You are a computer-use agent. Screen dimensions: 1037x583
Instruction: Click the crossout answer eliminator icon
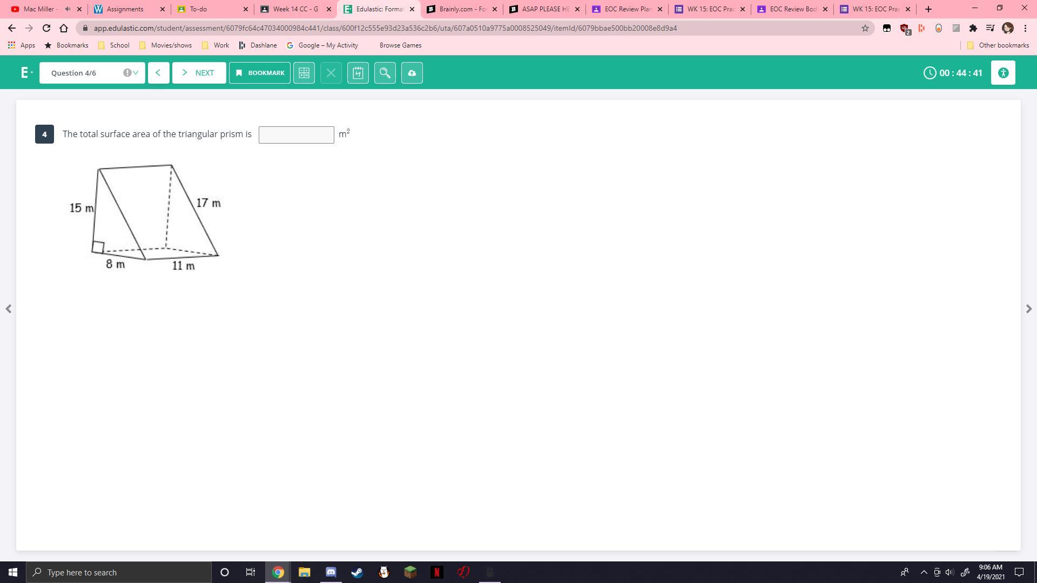click(x=331, y=73)
